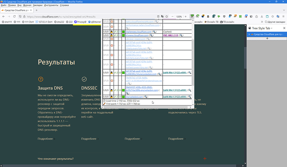This screenshot has height=167, width=287.
Task: Zoom in with the plus button
Action: pyautogui.click(x=186, y=17)
